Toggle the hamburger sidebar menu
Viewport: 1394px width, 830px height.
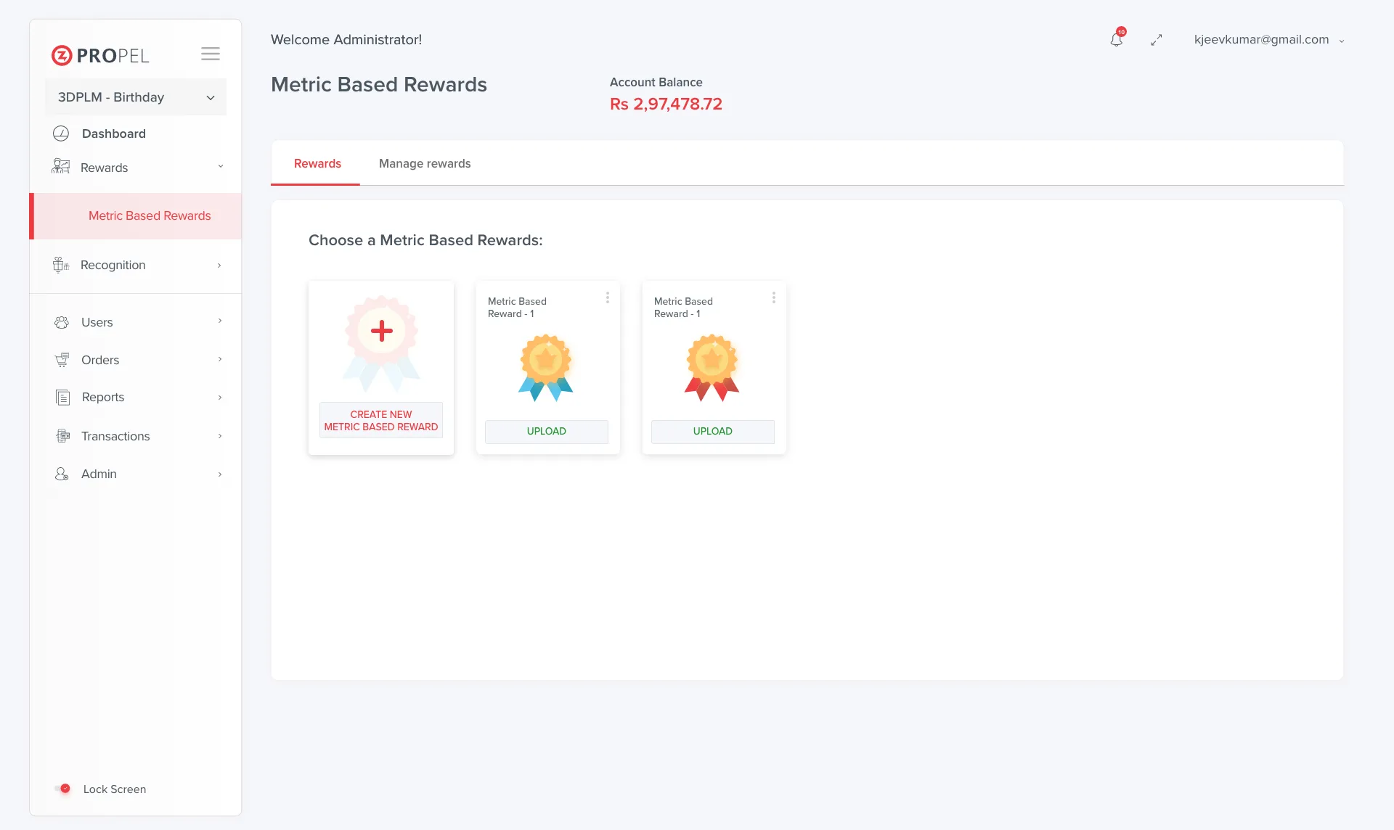[211, 54]
